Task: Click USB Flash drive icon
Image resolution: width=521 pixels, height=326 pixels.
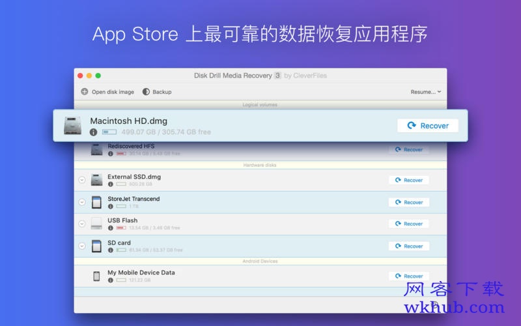Action: [x=96, y=224]
